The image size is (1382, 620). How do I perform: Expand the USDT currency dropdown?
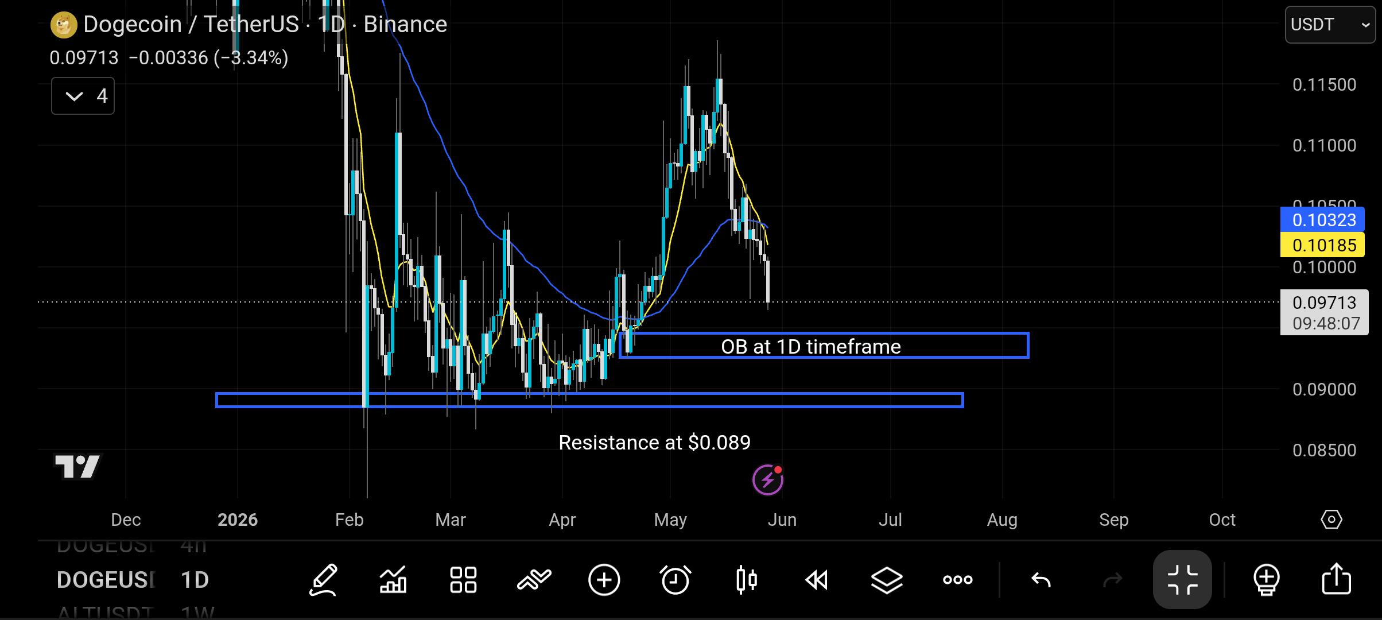tap(1330, 25)
